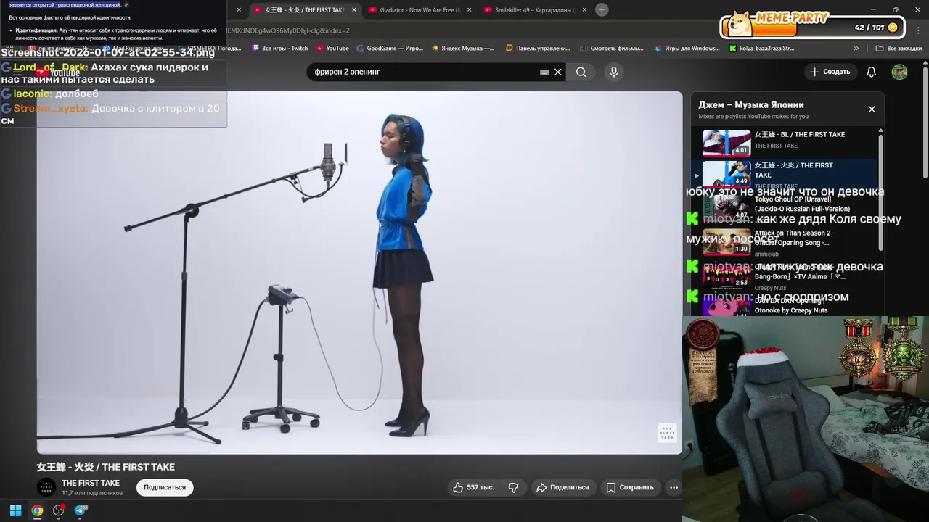Open the account avatar menu
This screenshot has height=522, width=929.
899,72
